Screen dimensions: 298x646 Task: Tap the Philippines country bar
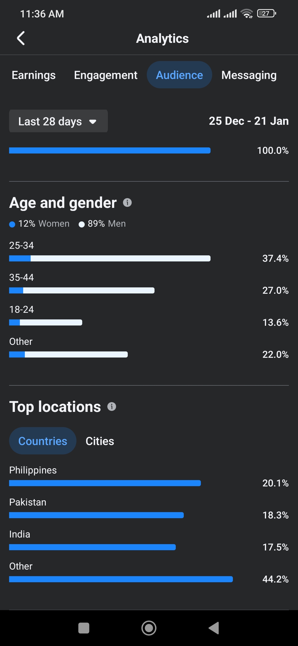pos(105,483)
